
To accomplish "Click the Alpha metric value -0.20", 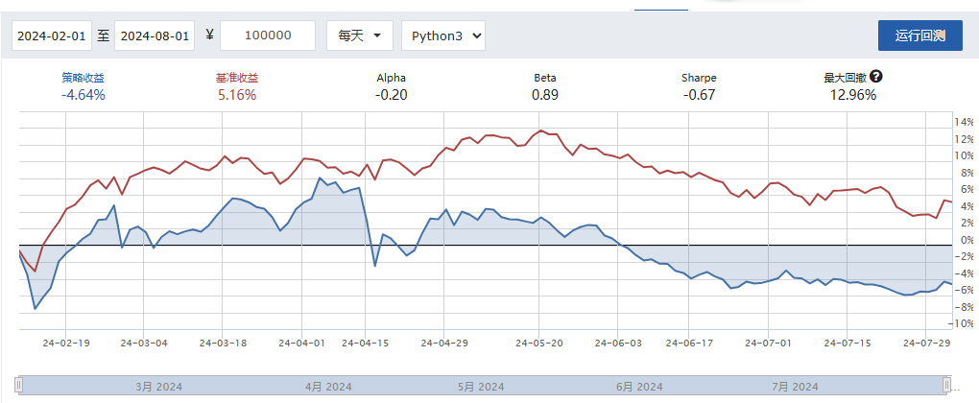I will click(391, 95).
